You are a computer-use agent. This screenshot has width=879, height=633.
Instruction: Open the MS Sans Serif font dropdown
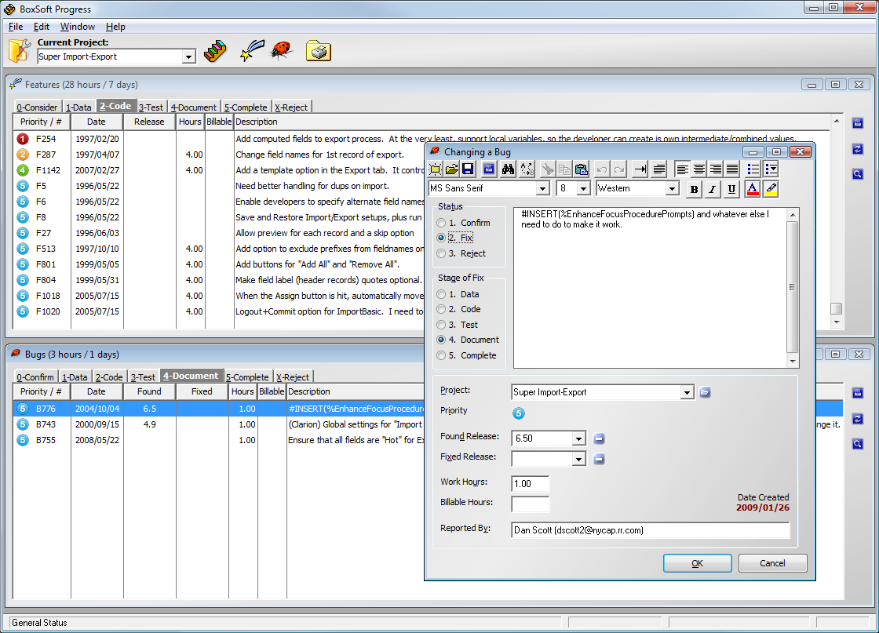pos(542,189)
